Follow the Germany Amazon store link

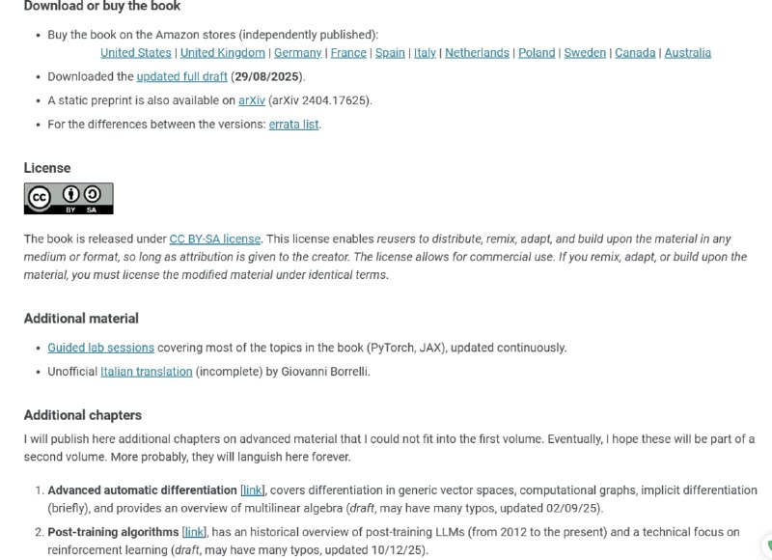pyautogui.click(x=298, y=53)
